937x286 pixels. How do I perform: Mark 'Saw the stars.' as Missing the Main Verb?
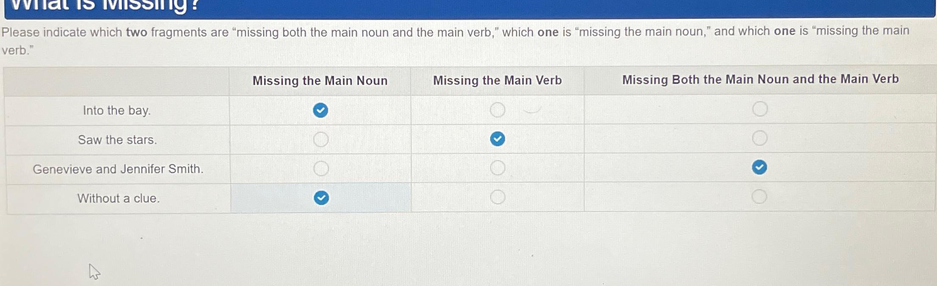[x=497, y=139]
